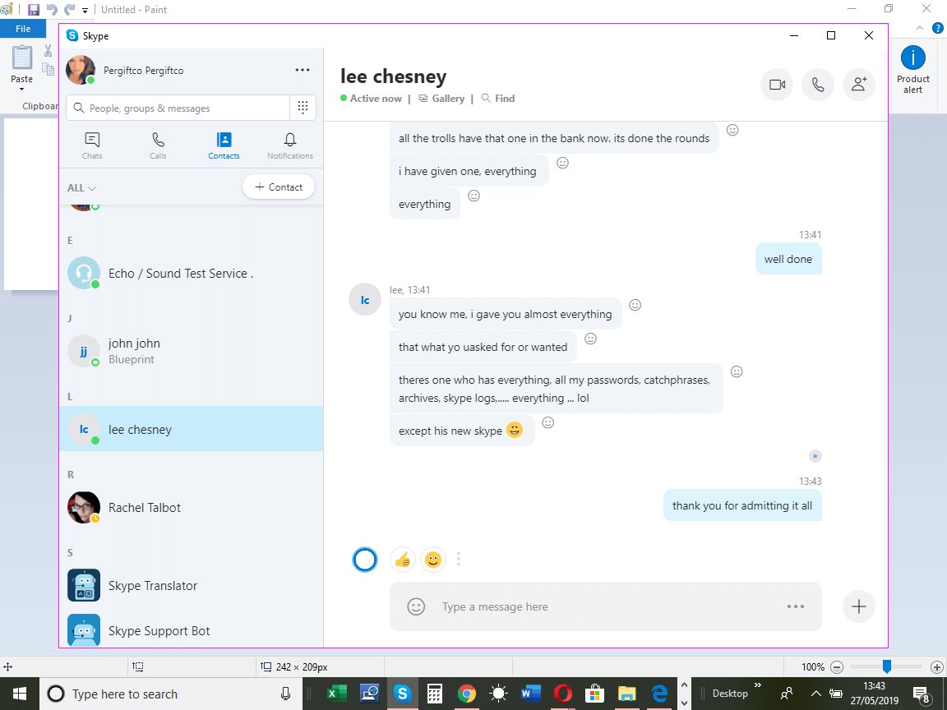Zoom out with Paint's minus button
The width and height of the screenshot is (947, 710).
pos(837,667)
